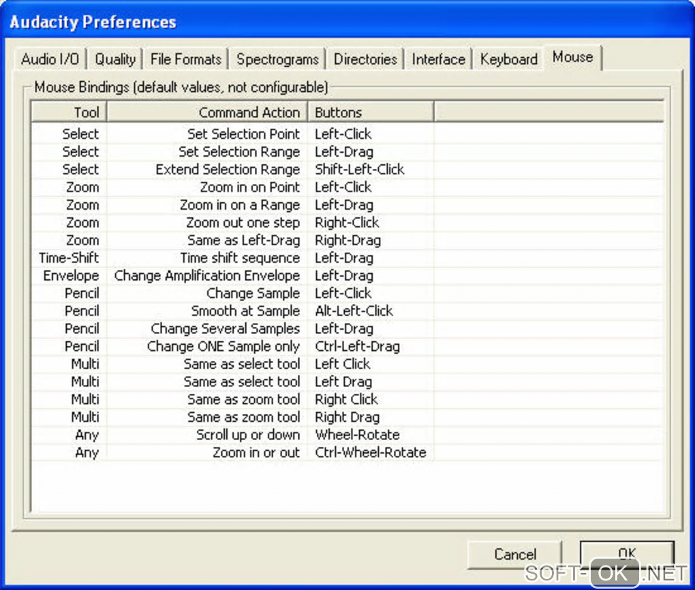Click the Tool column header

coord(69,112)
